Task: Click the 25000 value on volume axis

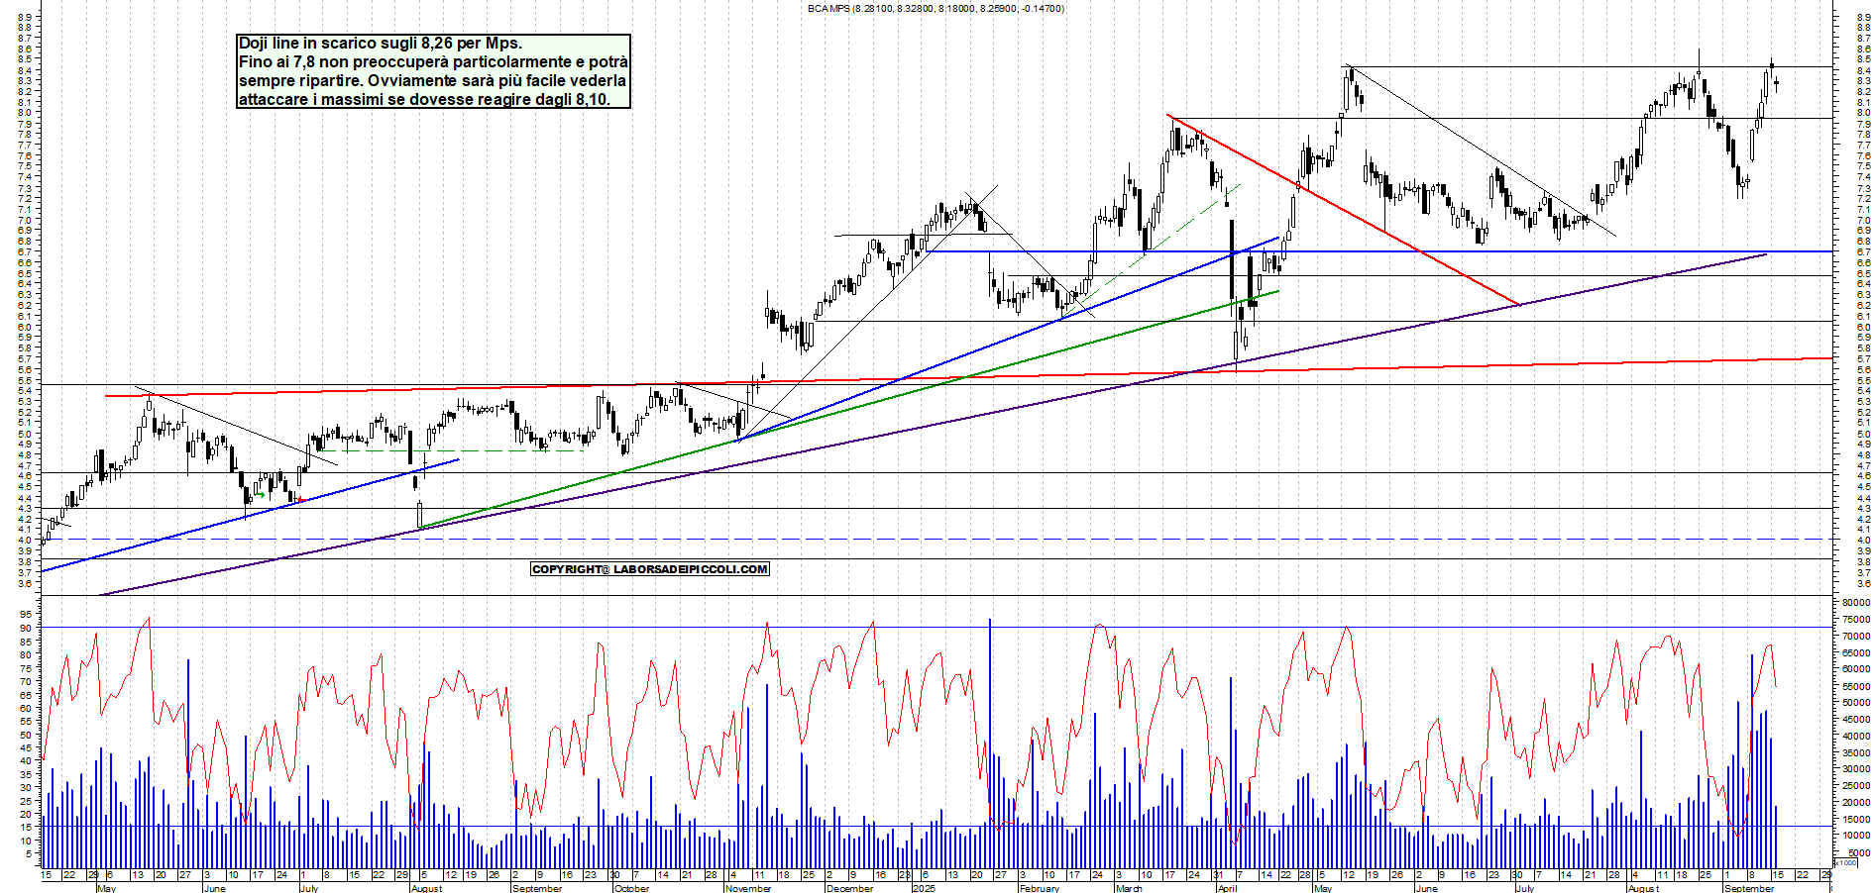Action: pos(1856,785)
